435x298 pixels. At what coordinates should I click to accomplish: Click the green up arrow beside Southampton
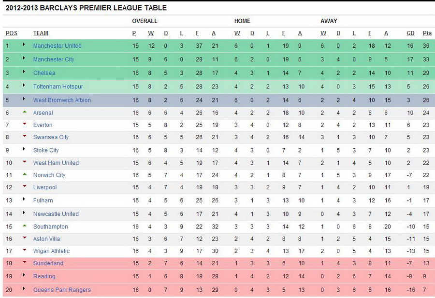[25, 226]
